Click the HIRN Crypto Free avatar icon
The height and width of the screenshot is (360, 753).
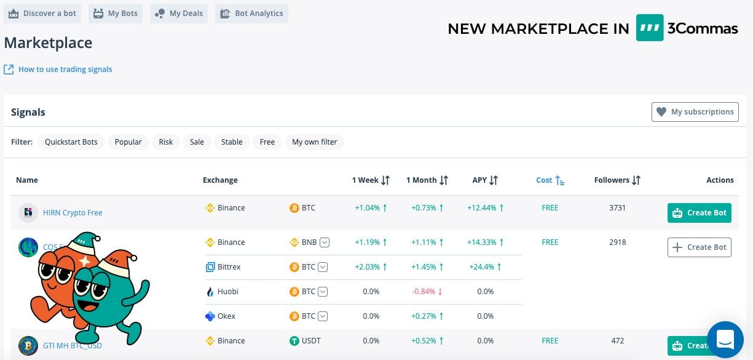coord(28,213)
